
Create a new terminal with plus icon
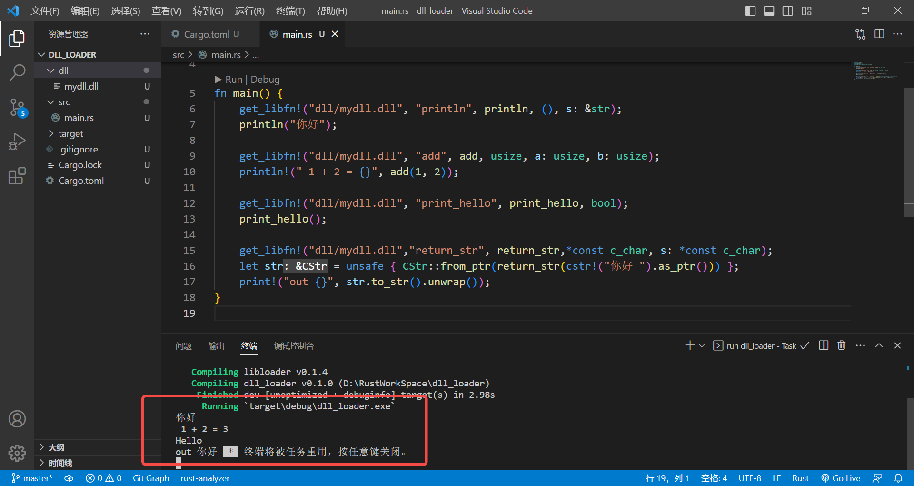click(690, 345)
